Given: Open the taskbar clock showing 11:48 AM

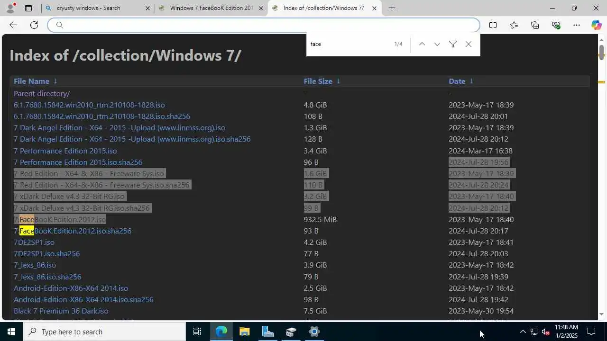Looking at the screenshot, I should [x=566, y=332].
